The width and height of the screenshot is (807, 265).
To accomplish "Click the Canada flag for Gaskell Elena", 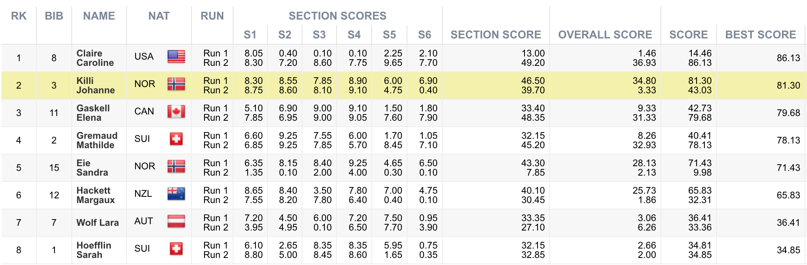I will click(x=176, y=112).
